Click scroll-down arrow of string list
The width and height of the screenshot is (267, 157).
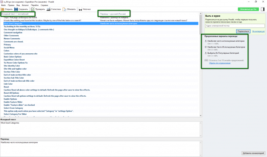click(x=200, y=115)
